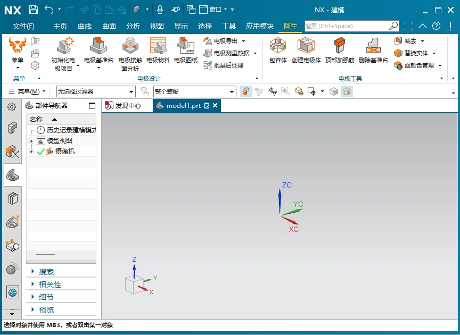
Task: Toggle the 摄像机 green checkmark
Action: (x=41, y=152)
